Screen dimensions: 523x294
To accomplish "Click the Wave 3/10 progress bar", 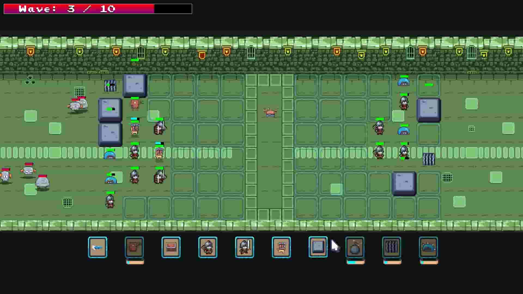I will 82,8.
